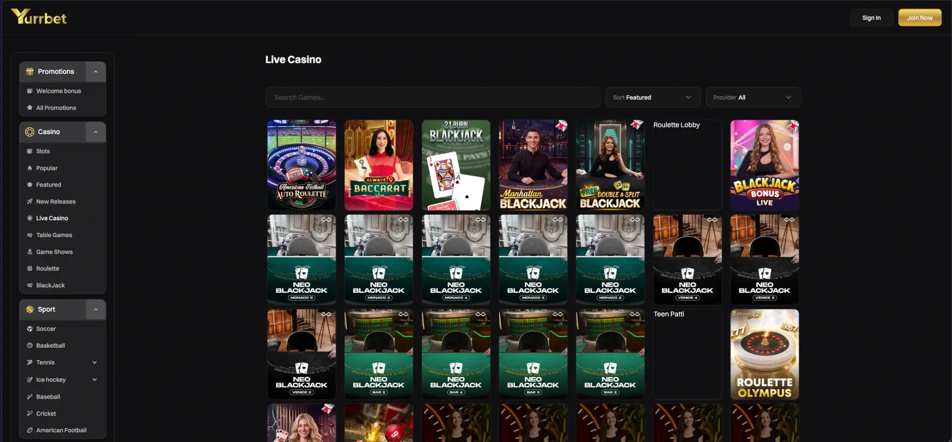Image resolution: width=952 pixels, height=442 pixels.
Task: Click the New Releases rocket icon
Action: 30,202
